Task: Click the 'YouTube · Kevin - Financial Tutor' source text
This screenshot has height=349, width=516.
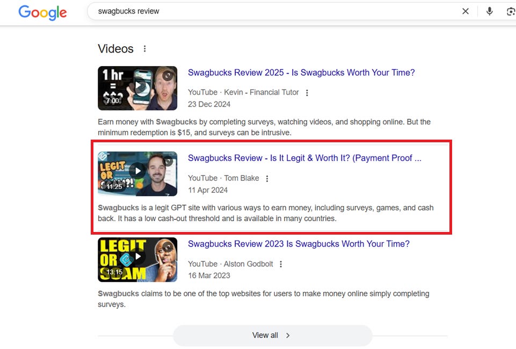Action: point(243,92)
